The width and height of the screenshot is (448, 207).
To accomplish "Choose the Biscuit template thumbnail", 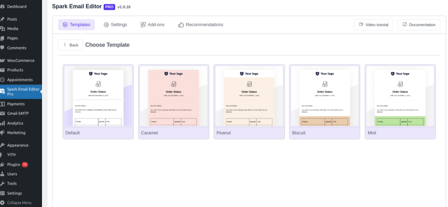I will click(x=325, y=96).
